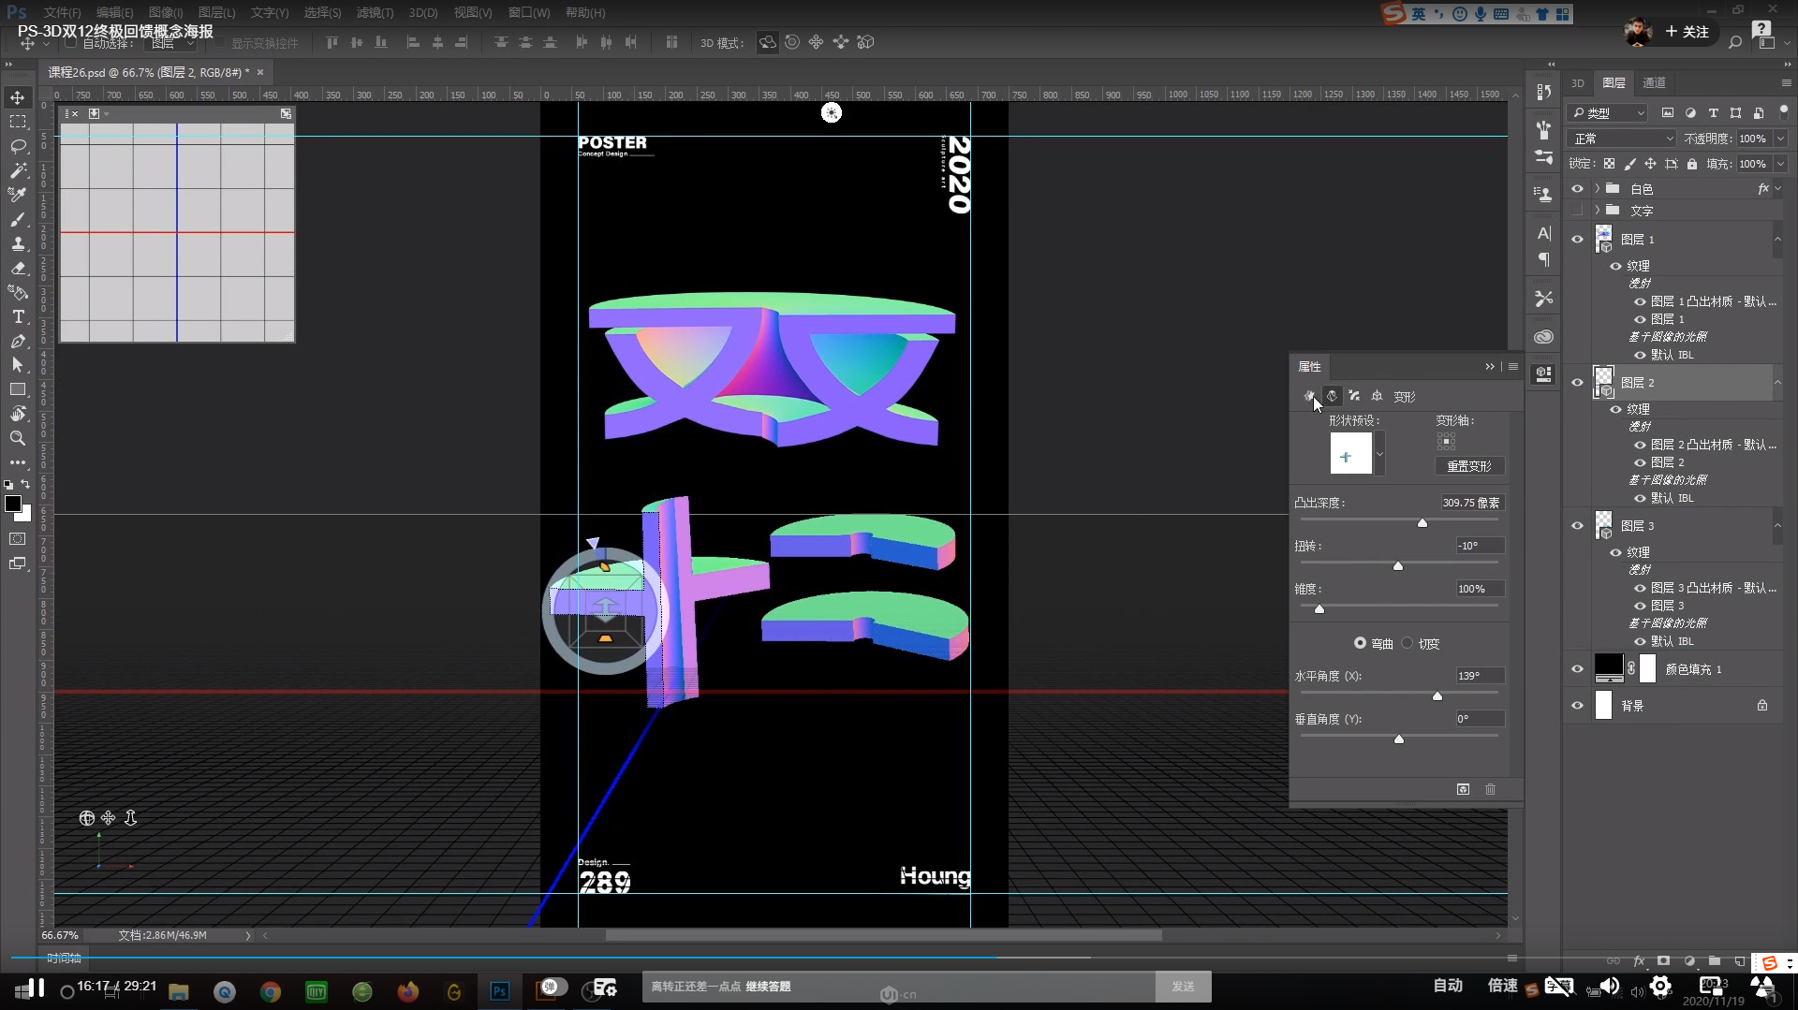Select the Clone Stamp tool
Image resolution: width=1798 pixels, height=1010 pixels.
tap(18, 243)
